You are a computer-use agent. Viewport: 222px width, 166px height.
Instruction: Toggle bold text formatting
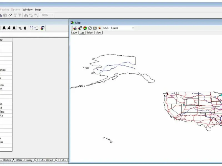point(4,28)
